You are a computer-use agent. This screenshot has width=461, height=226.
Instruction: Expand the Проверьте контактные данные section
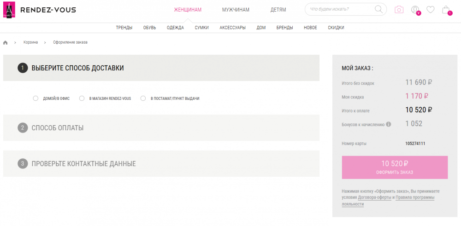(161, 164)
